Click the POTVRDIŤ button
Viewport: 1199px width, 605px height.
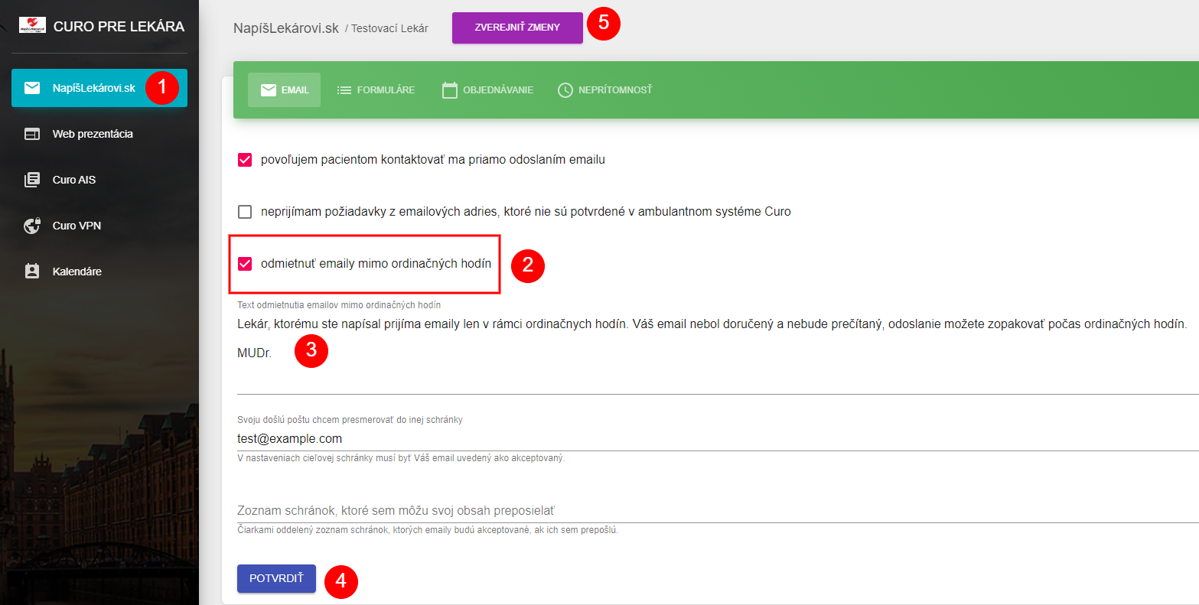276,578
